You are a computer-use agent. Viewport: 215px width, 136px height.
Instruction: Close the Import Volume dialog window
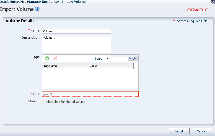213,2
